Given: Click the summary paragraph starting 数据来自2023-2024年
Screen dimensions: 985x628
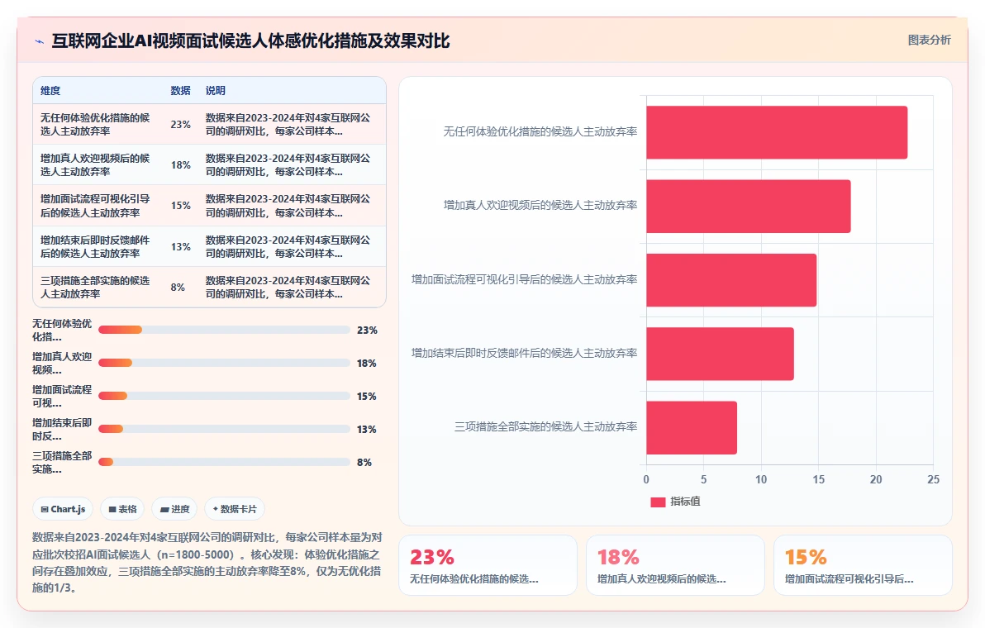Looking at the screenshot, I should pyautogui.click(x=207, y=563).
